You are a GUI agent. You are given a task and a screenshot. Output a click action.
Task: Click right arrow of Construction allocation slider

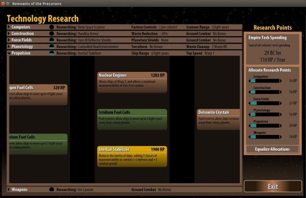[x=281, y=92]
